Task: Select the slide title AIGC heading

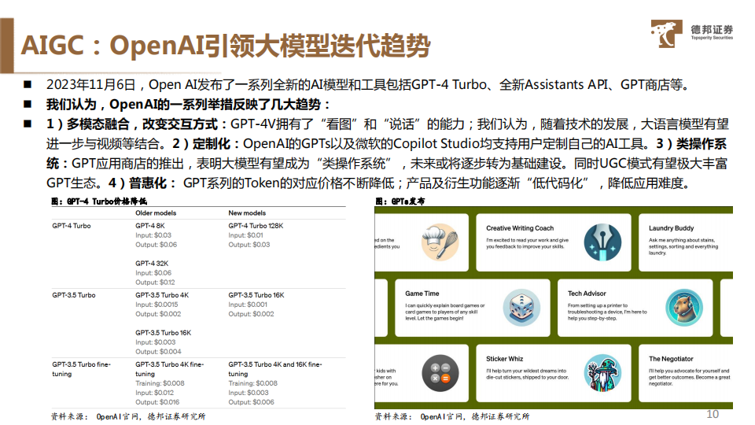Action: [x=226, y=46]
